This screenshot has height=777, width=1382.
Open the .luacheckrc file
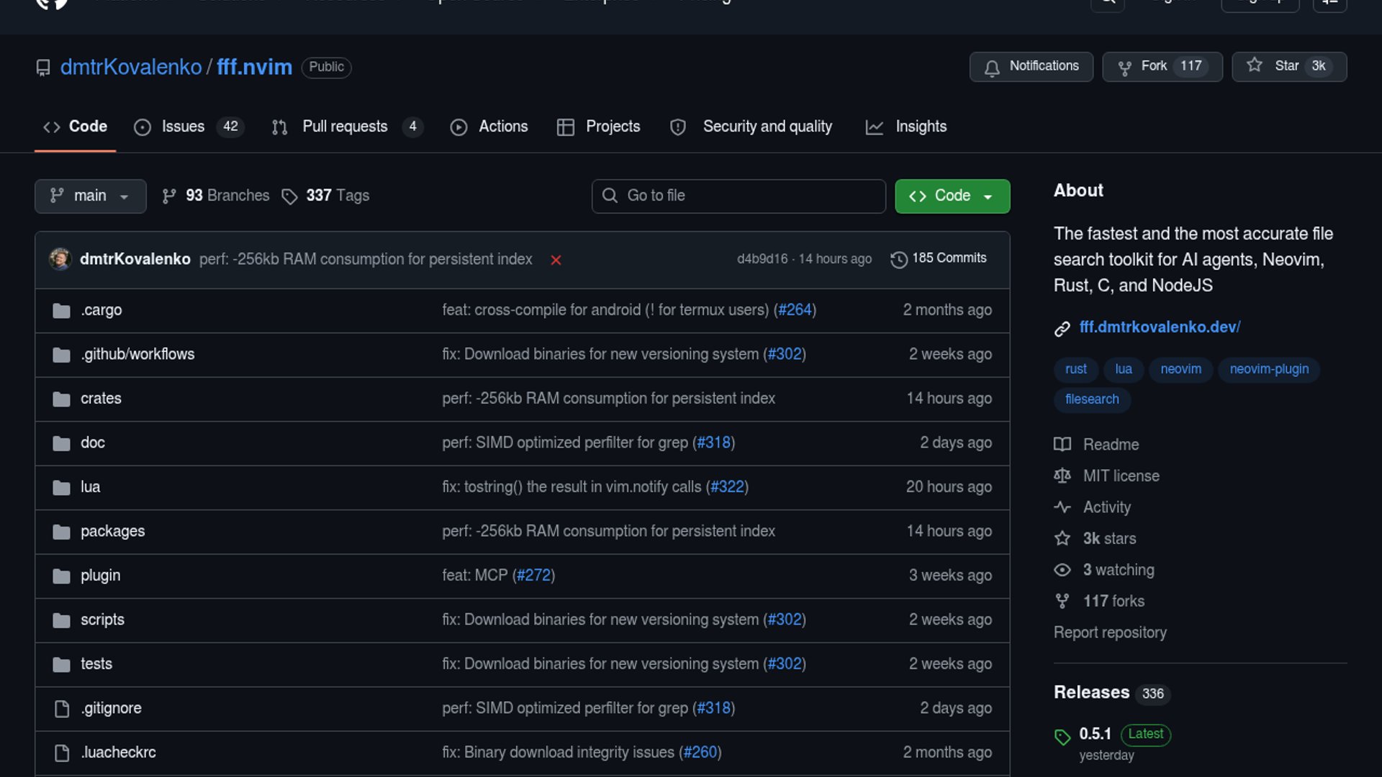pyautogui.click(x=119, y=752)
